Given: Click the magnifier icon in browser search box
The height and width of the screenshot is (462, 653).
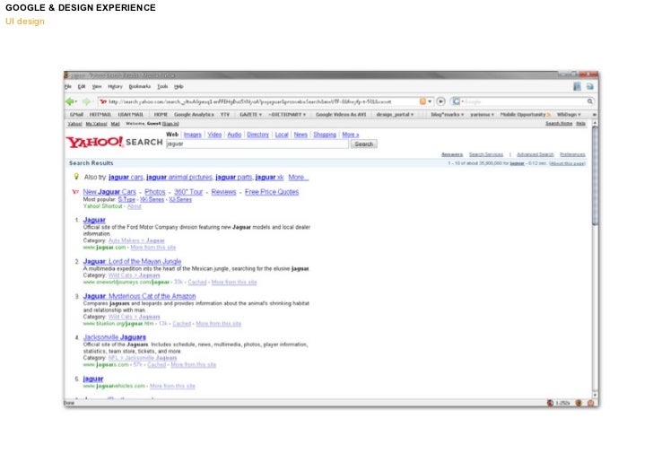Looking at the screenshot, I should (x=590, y=101).
